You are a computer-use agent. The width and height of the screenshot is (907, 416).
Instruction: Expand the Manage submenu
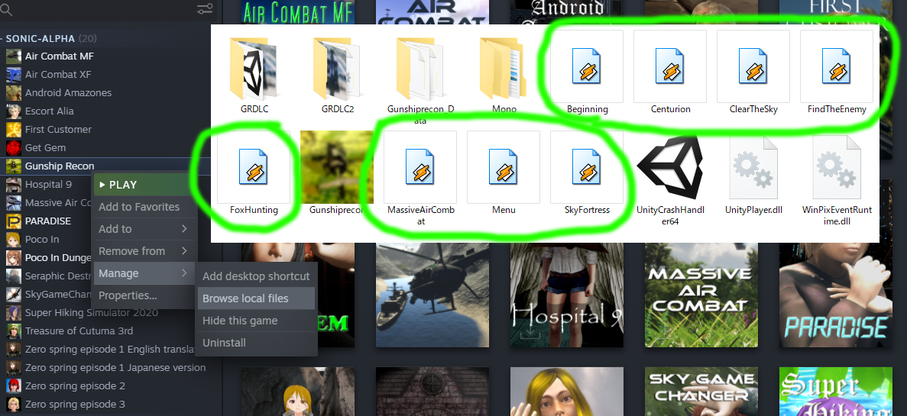pos(144,273)
